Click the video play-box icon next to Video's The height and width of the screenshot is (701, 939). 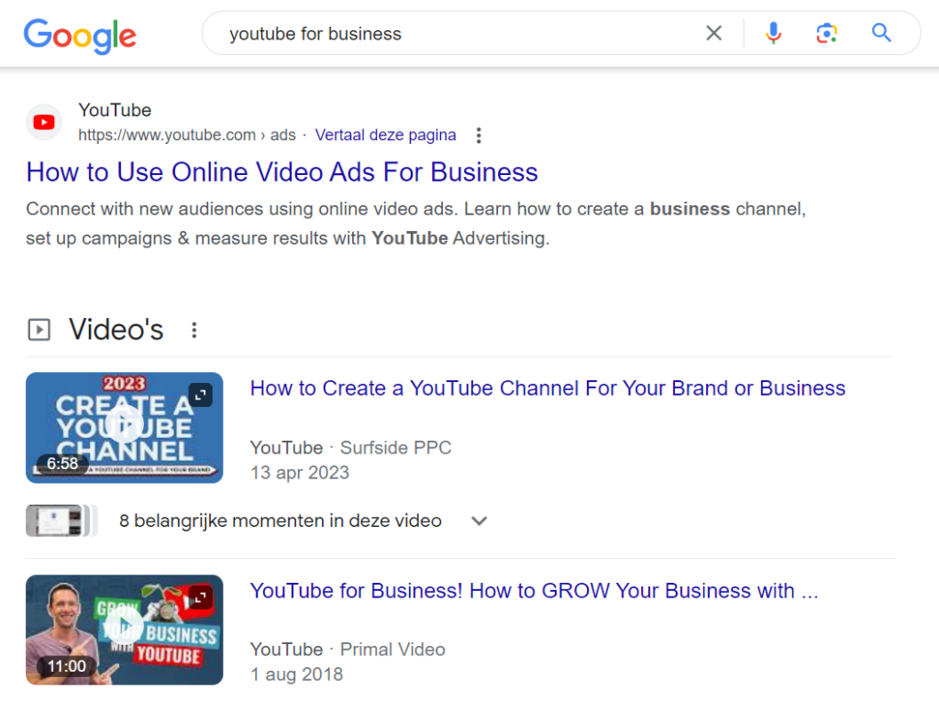39,329
